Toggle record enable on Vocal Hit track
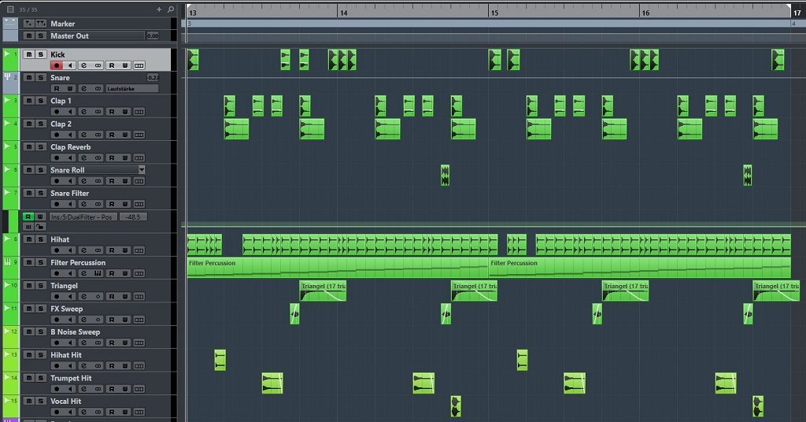Screen dimensions: 806x422 (57, 413)
